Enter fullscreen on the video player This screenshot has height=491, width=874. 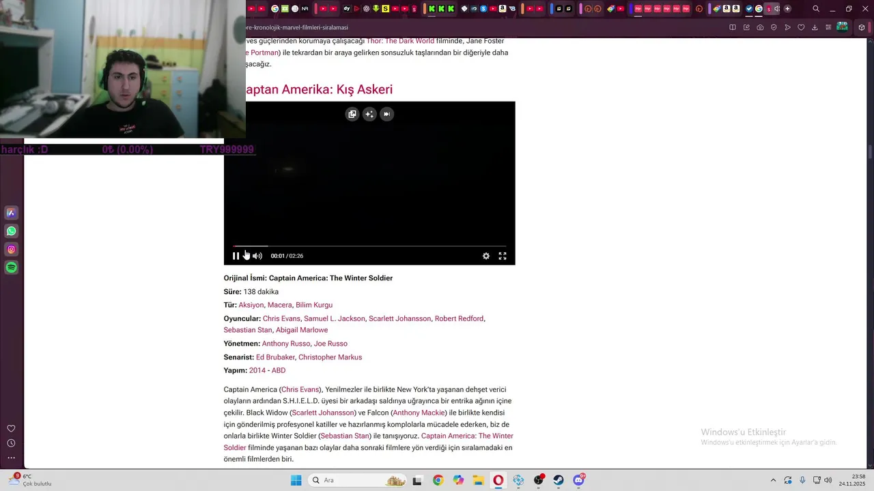click(x=503, y=256)
